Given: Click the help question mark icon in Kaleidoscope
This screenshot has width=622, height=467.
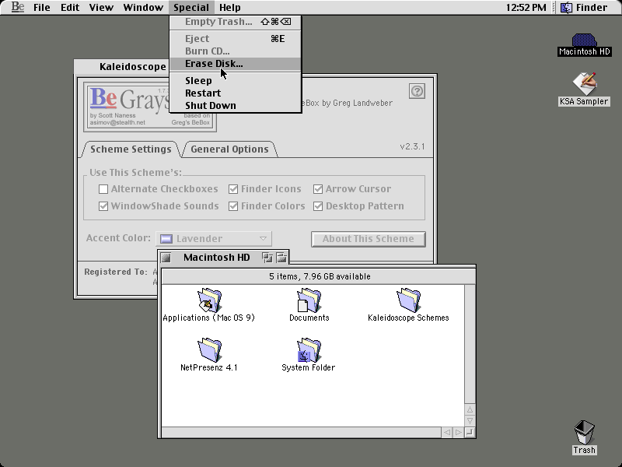Looking at the screenshot, I should coord(417,91).
